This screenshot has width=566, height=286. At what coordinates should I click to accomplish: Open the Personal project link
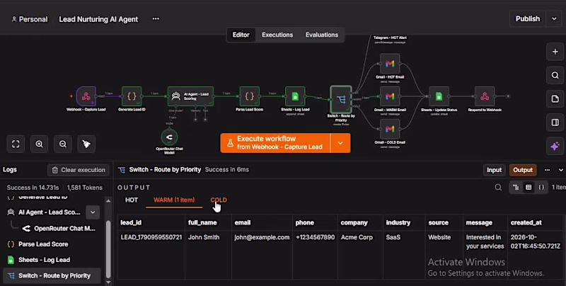pyautogui.click(x=29, y=19)
